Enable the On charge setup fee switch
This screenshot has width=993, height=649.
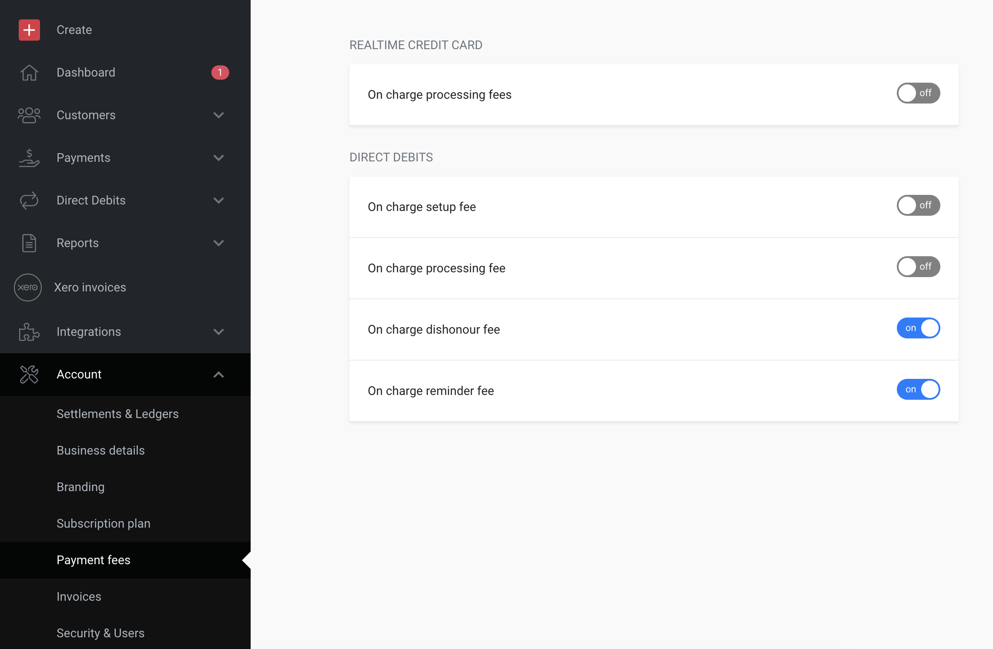(918, 205)
